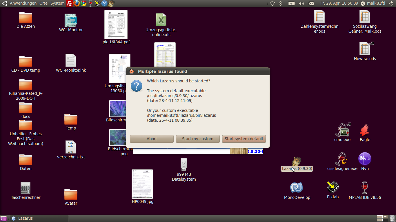The image size is (396, 222).
Task: Open the Bluetooth indicator menu
Action: pos(280,3)
